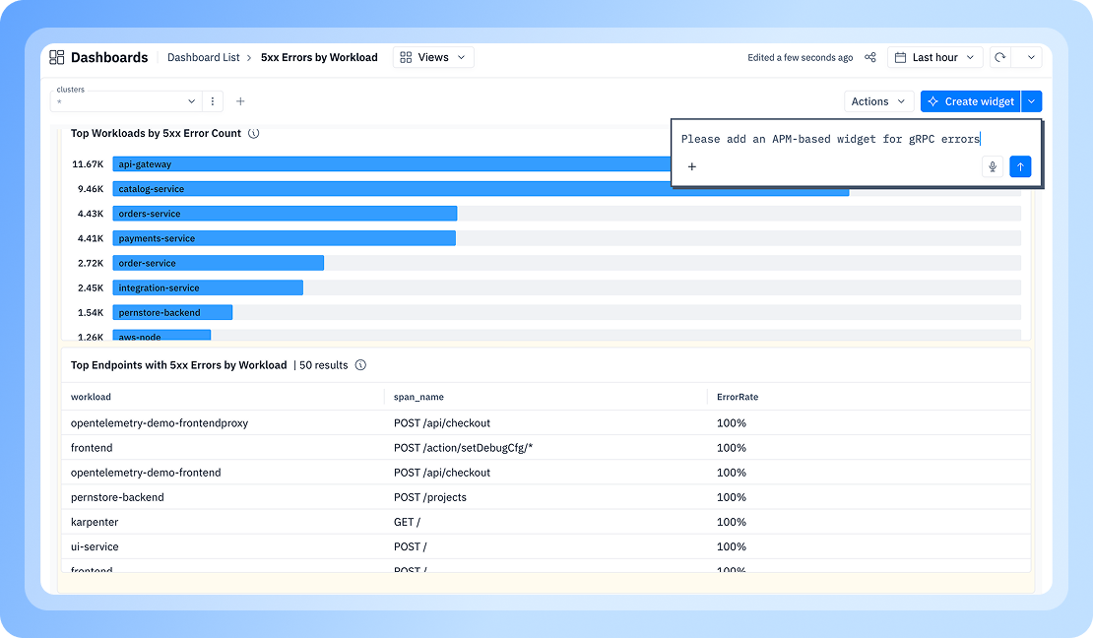Click the 5xx Errors by Workload breadcrumb title
Viewport: 1093px width, 638px height.
coord(319,57)
